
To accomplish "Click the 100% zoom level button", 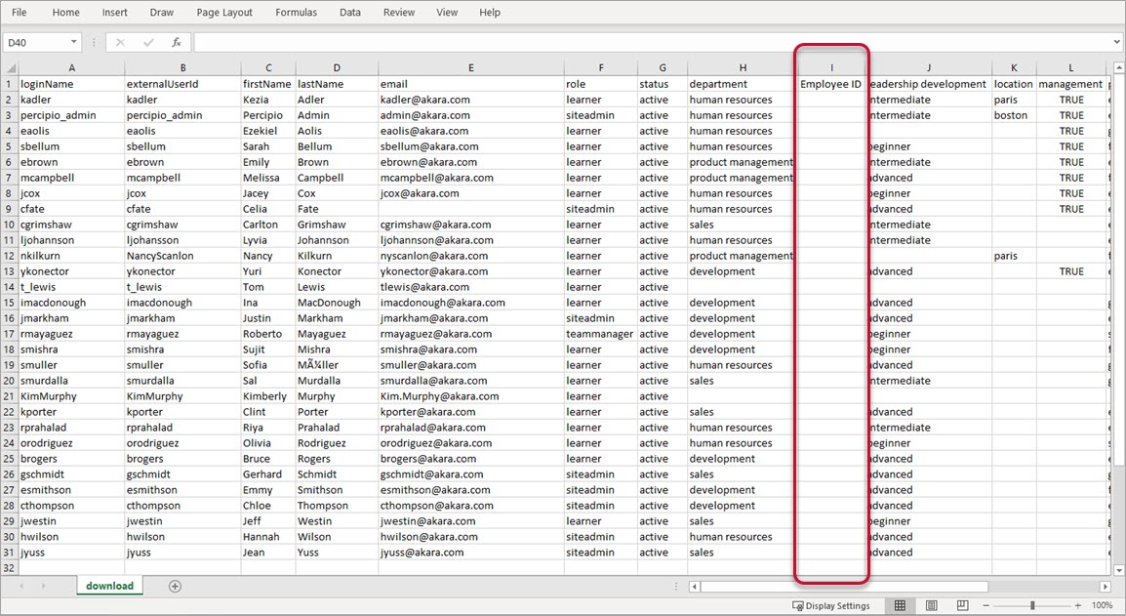I will (x=1102, y=606).
